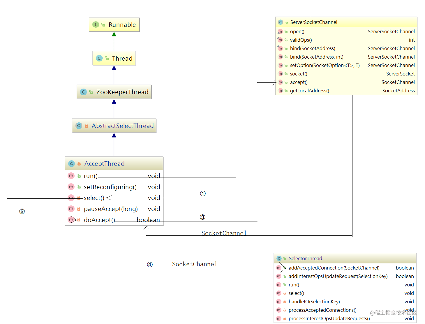Click the accept() method name
Image resolution: width=425 pixels, height=324 pixels.
click(x=299, y=82)
